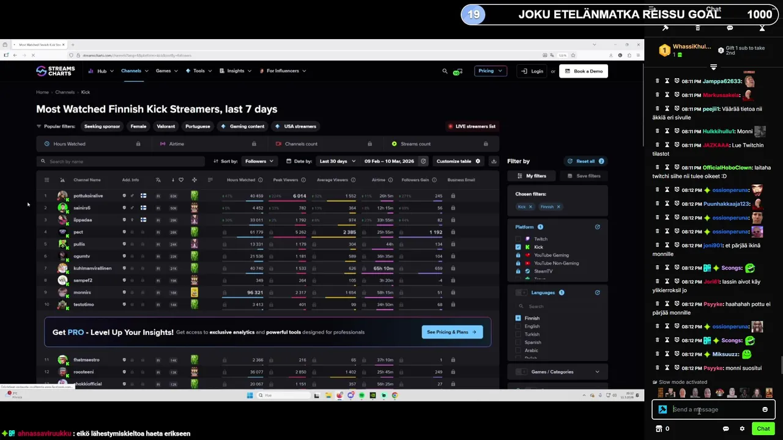Check the Spanish language checkbox

pyautogui.click(x=518, y=342)
